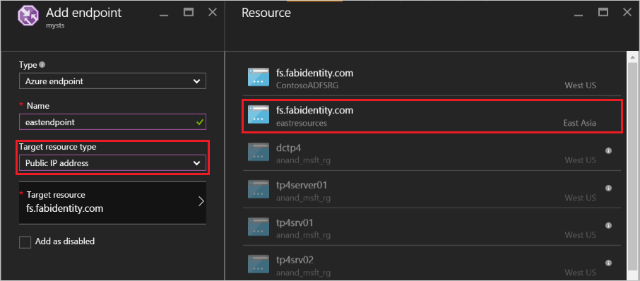
Task: Click the info icon on the tp4srv02 row
Action: [x=608, y=263]
